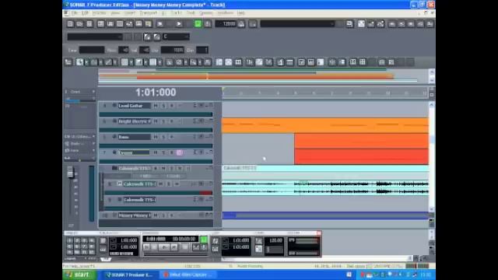
Task: Open the Insert menu
Action: click(130, 13)
